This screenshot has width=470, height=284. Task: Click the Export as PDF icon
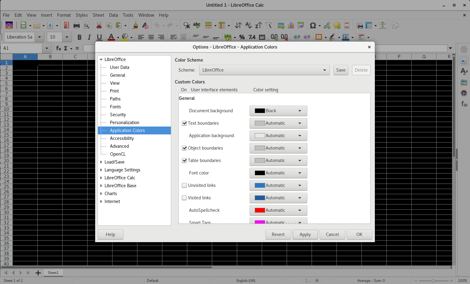click(66, 25)
